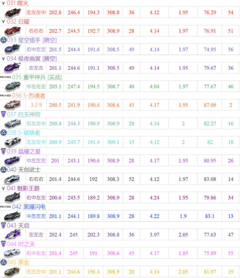This screenshot has height=278, width=240.
Task: Select the yellow 黑金 car thumbnail
Action: pyautogui.click(x=13, y=271)
